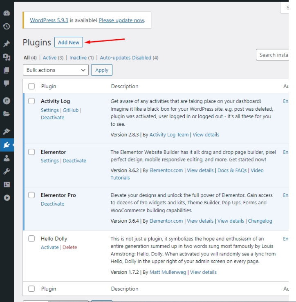
Task: Select the Plugins plug icon in sidebar
Action: coord(7,145)
